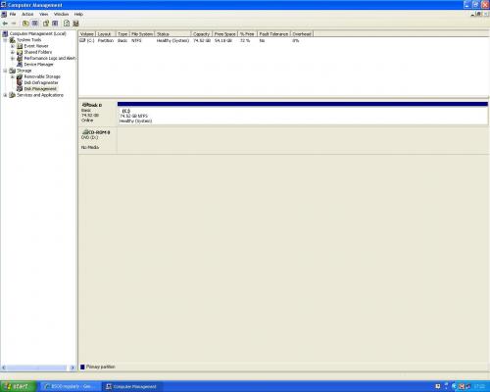Viewport: 490px width, 392px height.
Task: Expand the Removable Storage node
Action: click(13, 76)
